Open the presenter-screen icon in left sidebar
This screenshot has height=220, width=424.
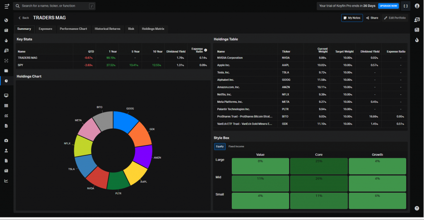coord(6,51)
